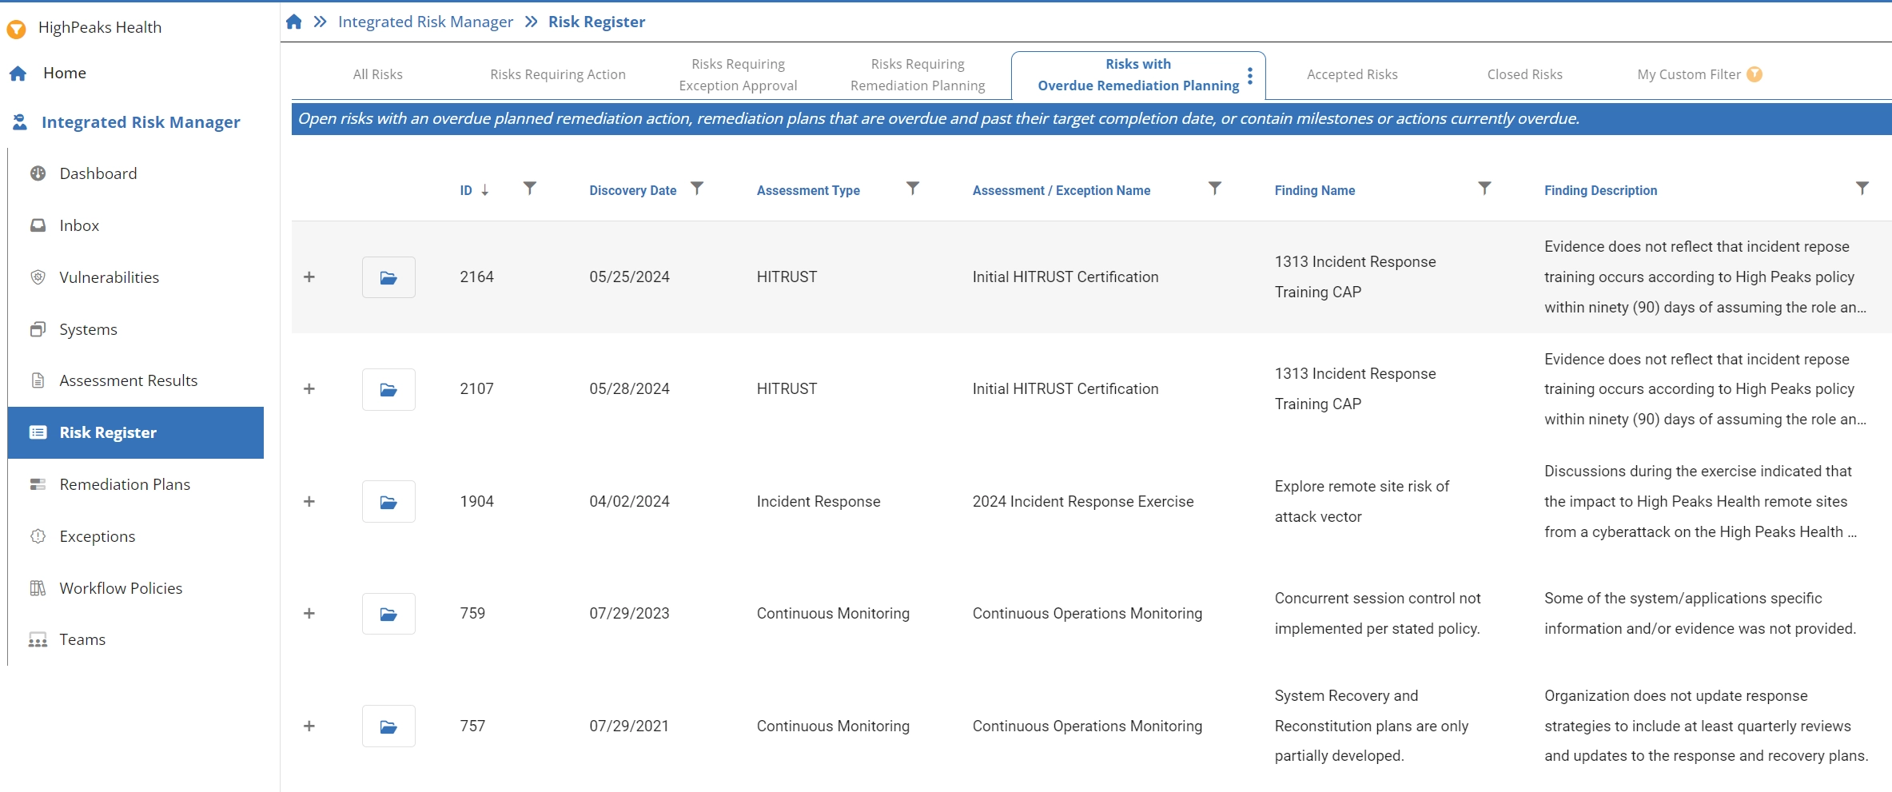Viewport: 1892px width, 792px height.
Task: Open filter for Finding Description column
Action: (x=1862, y=189)
